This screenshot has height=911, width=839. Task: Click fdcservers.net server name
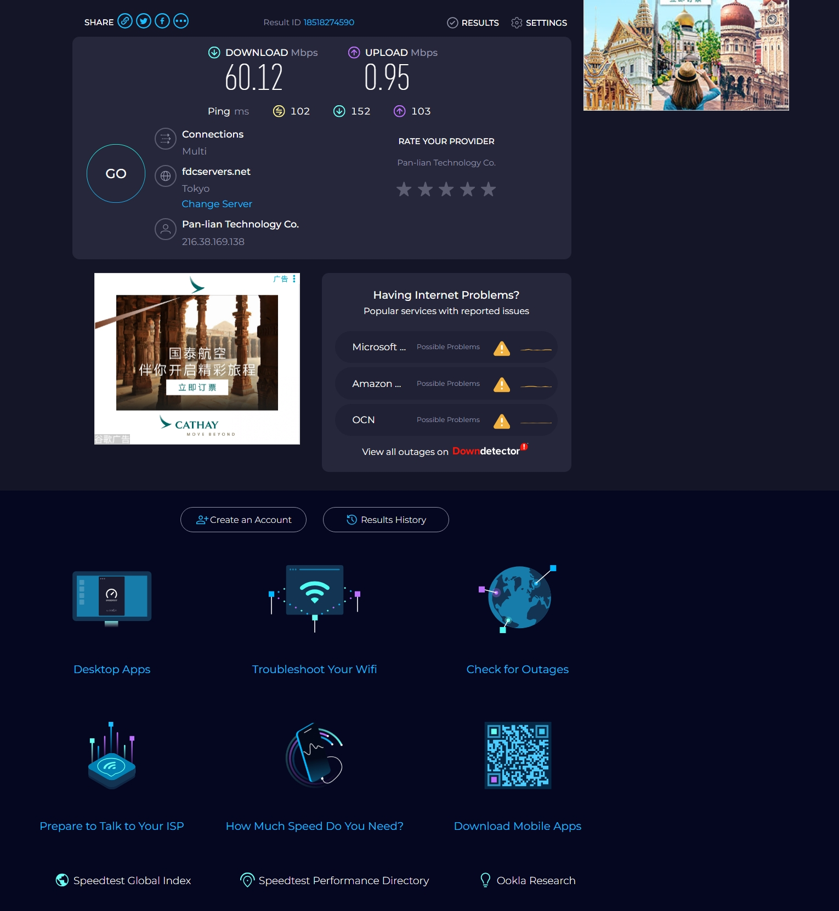coord(216,172)
